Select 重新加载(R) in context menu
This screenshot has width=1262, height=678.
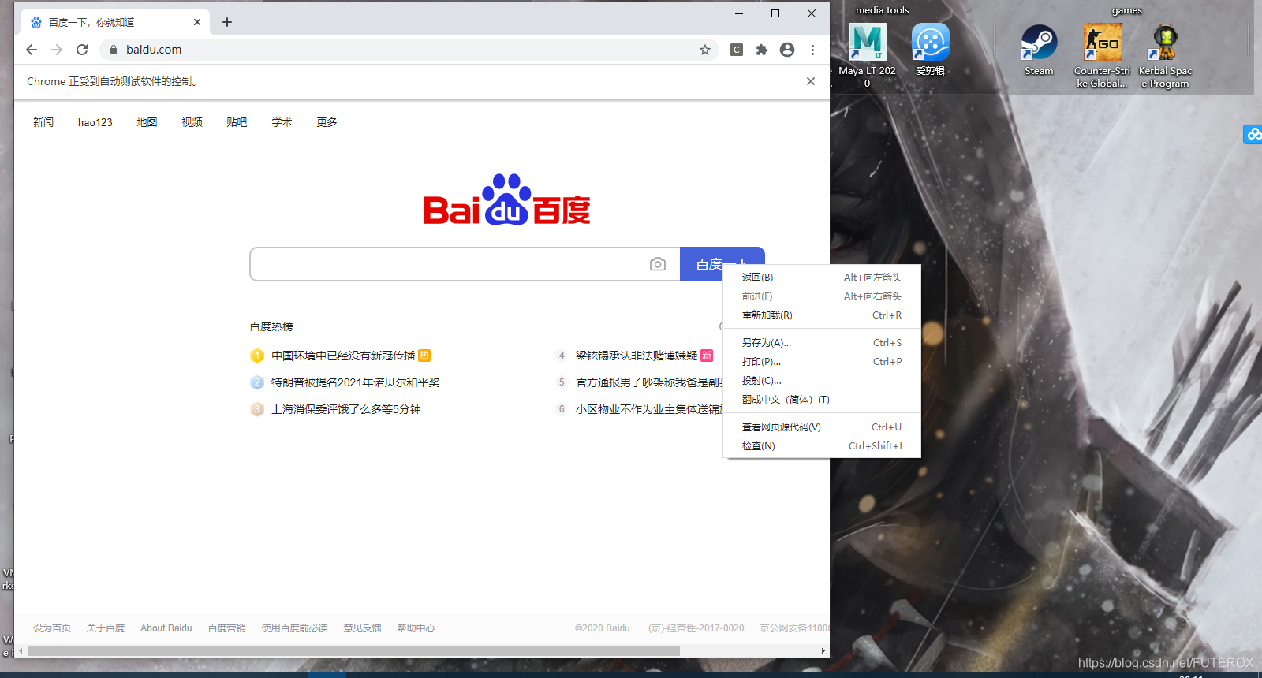(x=822, y=315)
